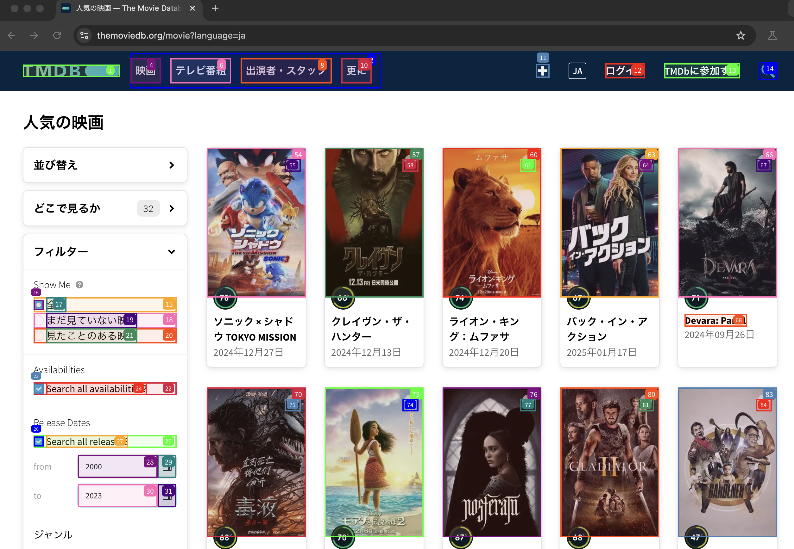The width and height of the screenshot is (794, 549).
Task: Collapse the フィルター panel
Action: tap(105, 252)
